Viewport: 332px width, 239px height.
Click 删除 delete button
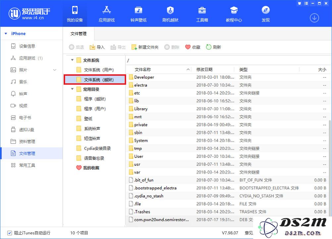pyautogui.click(x=172, y=47)
